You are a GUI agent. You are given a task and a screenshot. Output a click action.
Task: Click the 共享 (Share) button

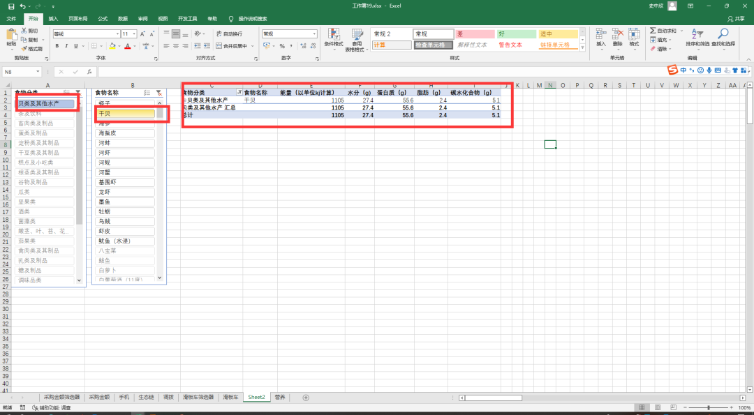736,19
